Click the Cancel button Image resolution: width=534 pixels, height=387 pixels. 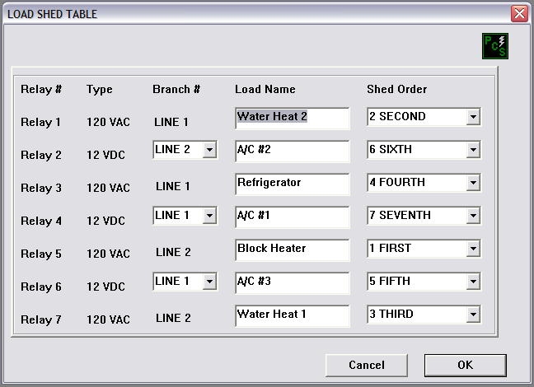click(367, 366)
